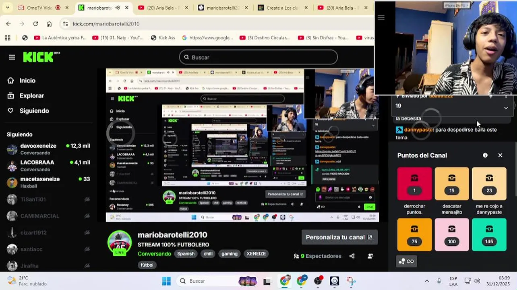The height and width of the screenshot is (290, 517).
Task: Go to browser home page
Action: tap(49, 24)
